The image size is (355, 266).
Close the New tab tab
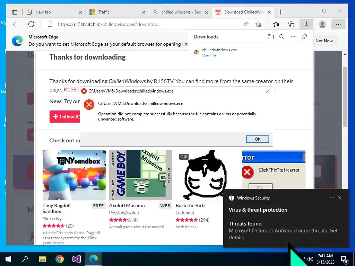click(x=80, y=12)
